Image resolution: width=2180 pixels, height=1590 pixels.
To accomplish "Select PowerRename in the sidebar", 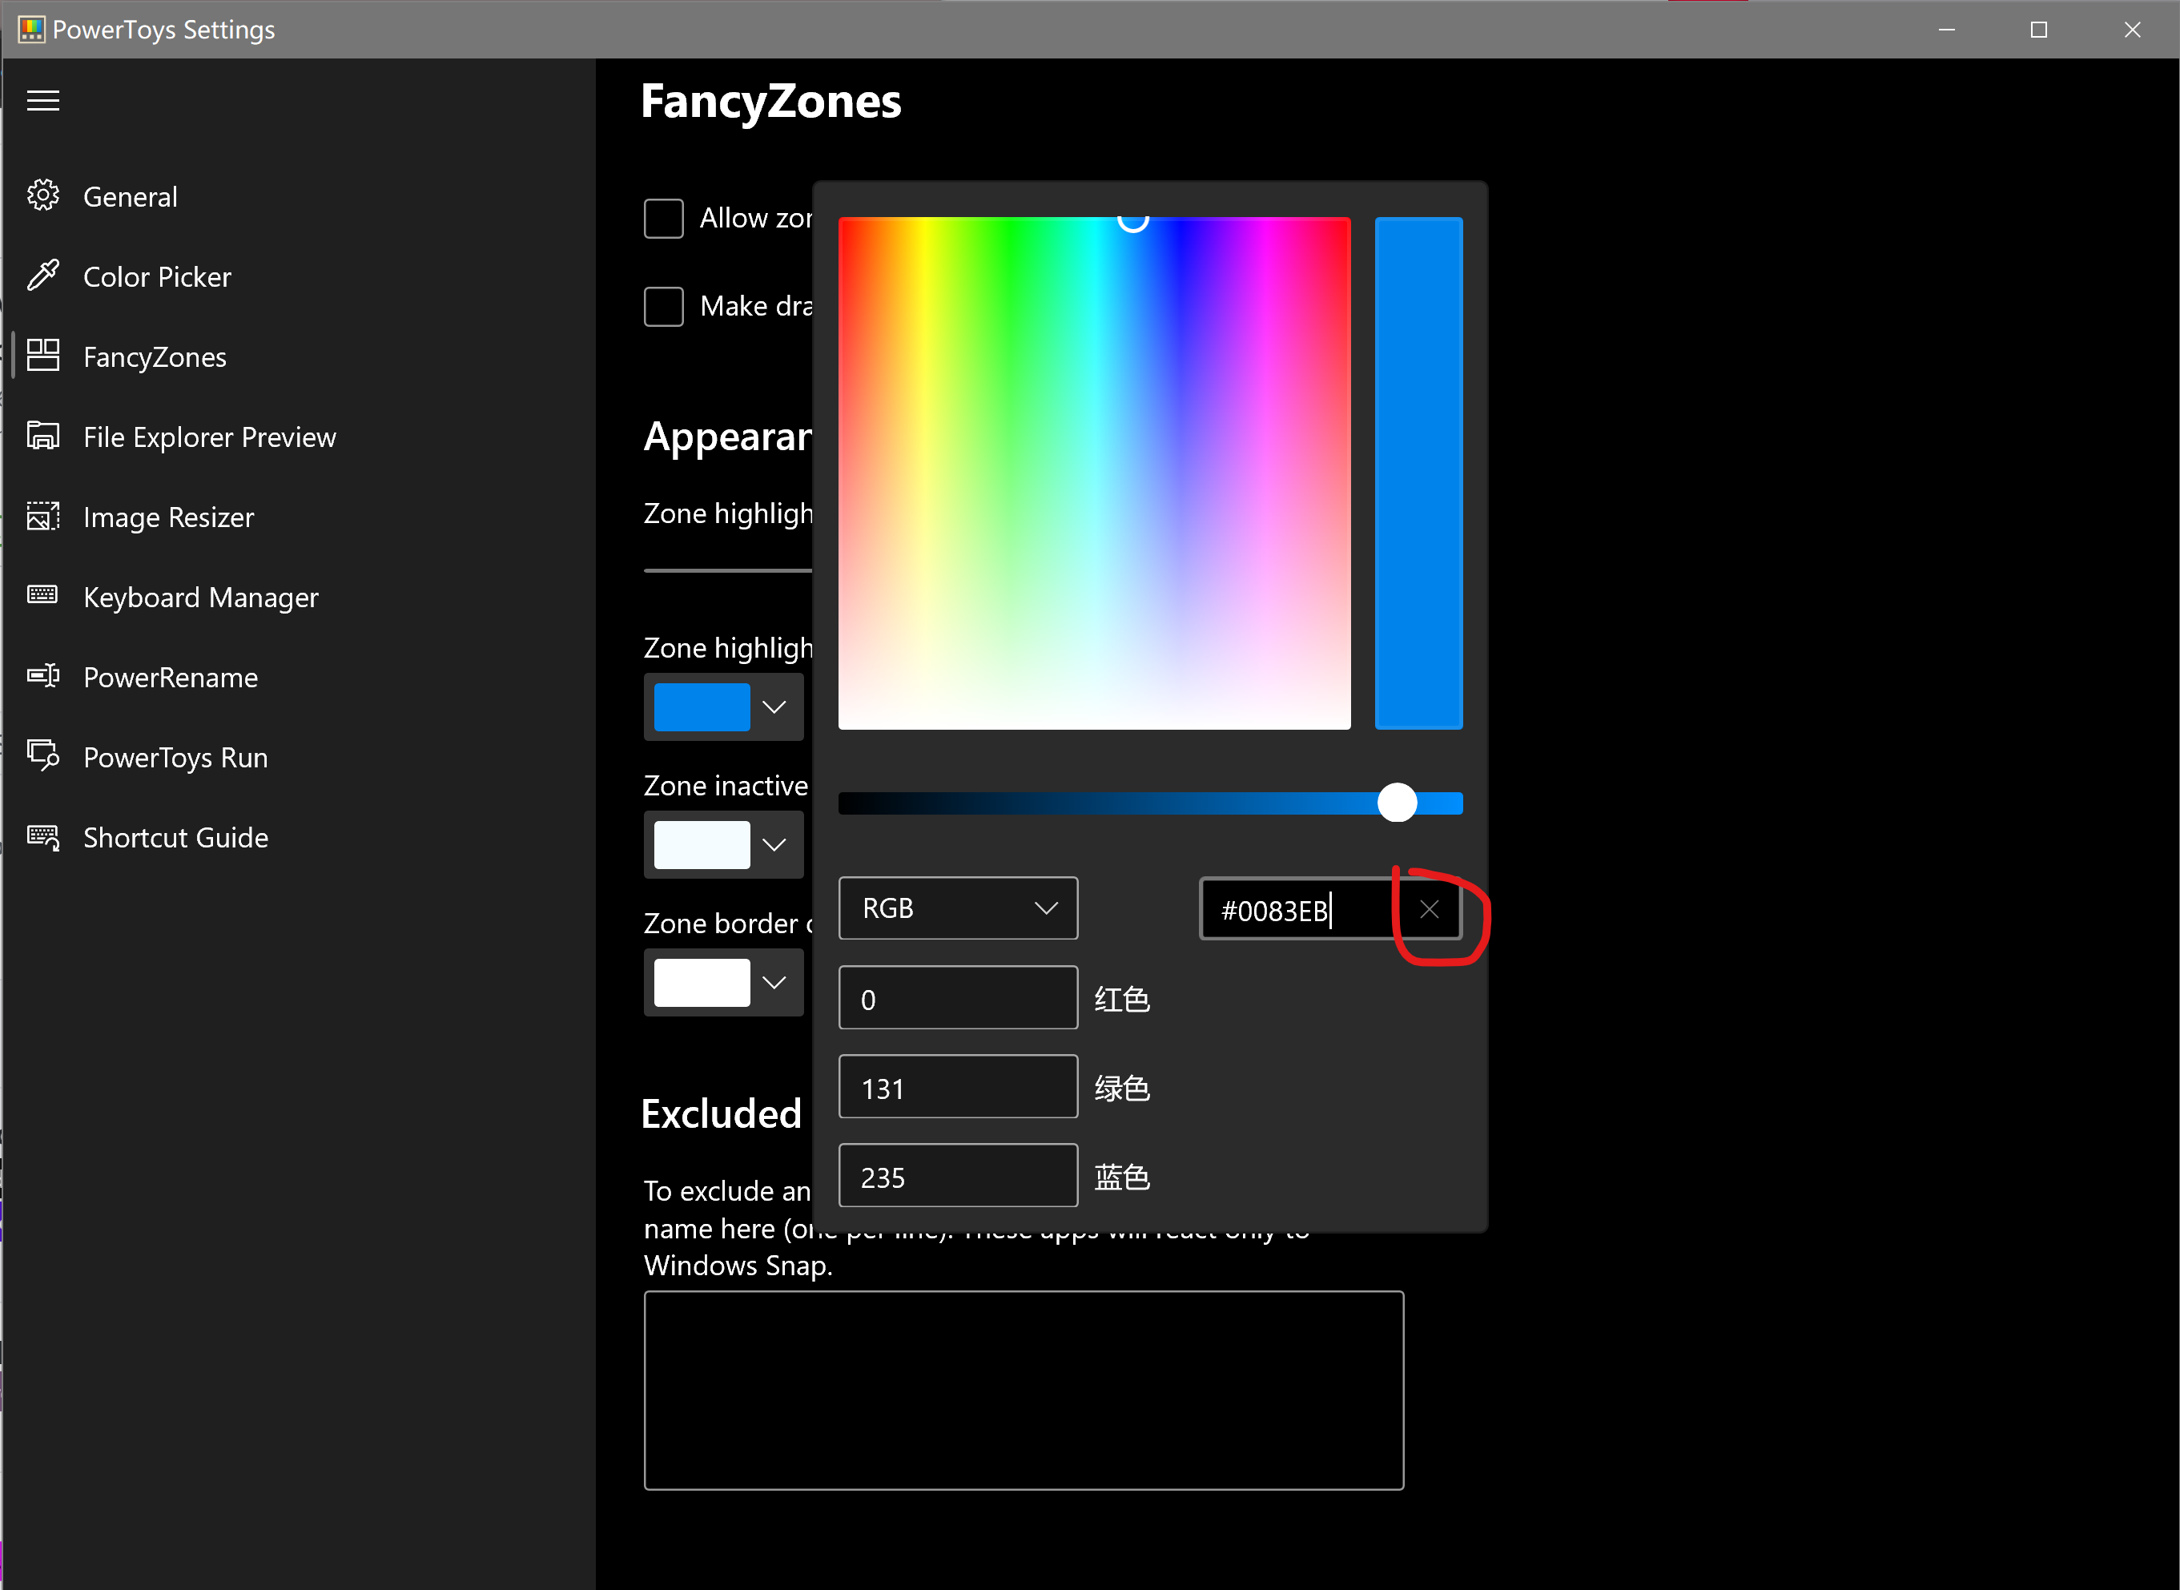I will (x=169, y=677).
